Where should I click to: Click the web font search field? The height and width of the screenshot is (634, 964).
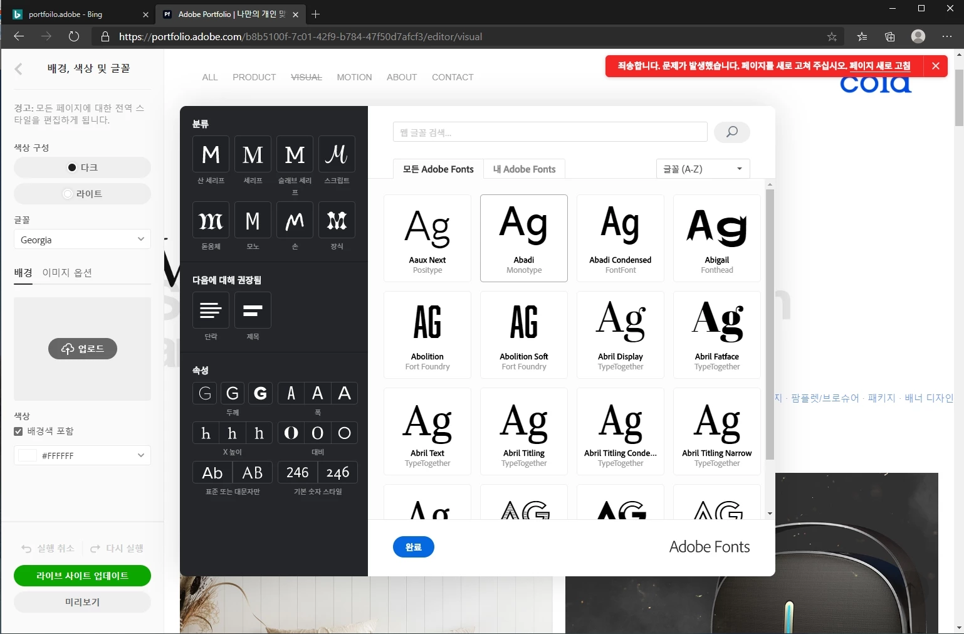coord(550,132)
